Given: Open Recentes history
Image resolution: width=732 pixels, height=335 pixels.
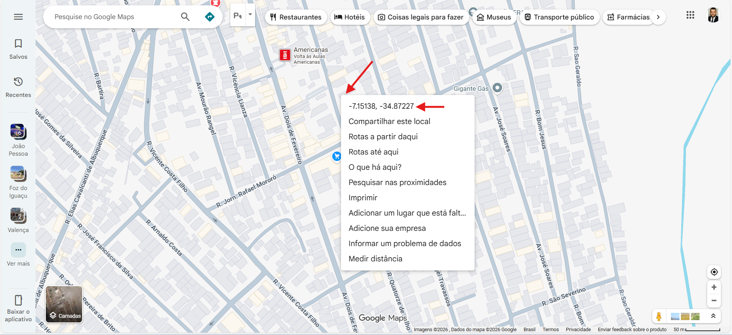Looking at the screenshot, I should tap(18, 87).
